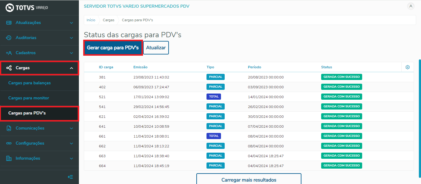Go to Início breadcrumb link
Image resolution: width=421 pixels, height=184 pixels.
pyautogui.click(x=91, y=20)
